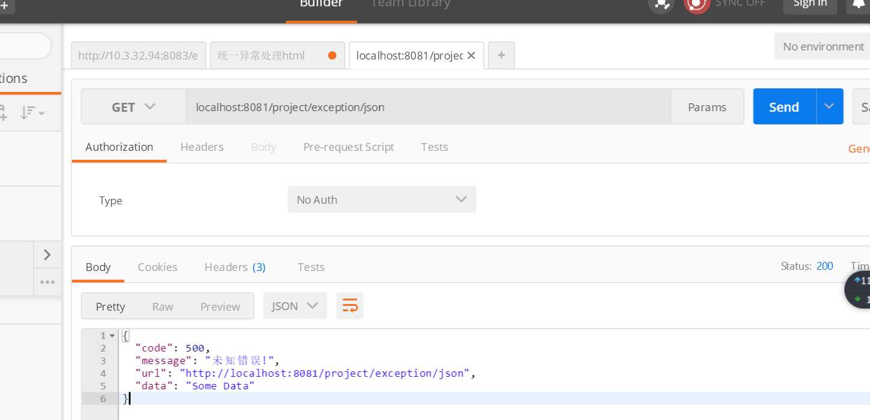The width and height of the screenshot is (870, 420).
Task: Click the request URL input field
Action: tap(427, 107)
